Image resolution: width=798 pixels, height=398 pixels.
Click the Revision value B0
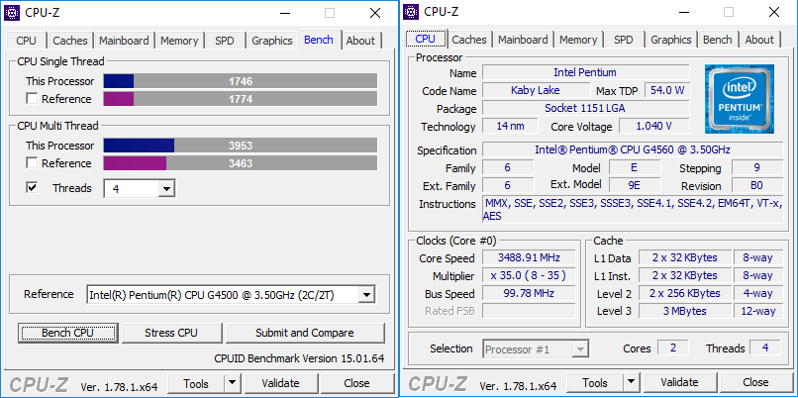click(757, 185)
